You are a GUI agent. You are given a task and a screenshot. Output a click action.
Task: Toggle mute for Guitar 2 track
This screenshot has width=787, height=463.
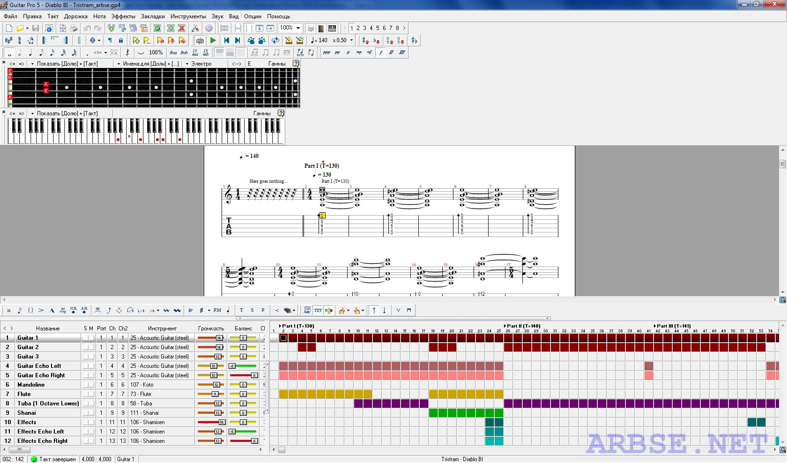(91, 347)
